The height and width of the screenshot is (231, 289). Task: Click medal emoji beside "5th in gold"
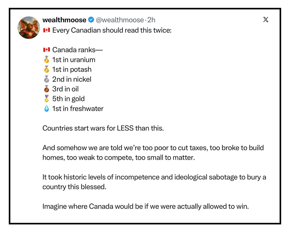[47, 99]
